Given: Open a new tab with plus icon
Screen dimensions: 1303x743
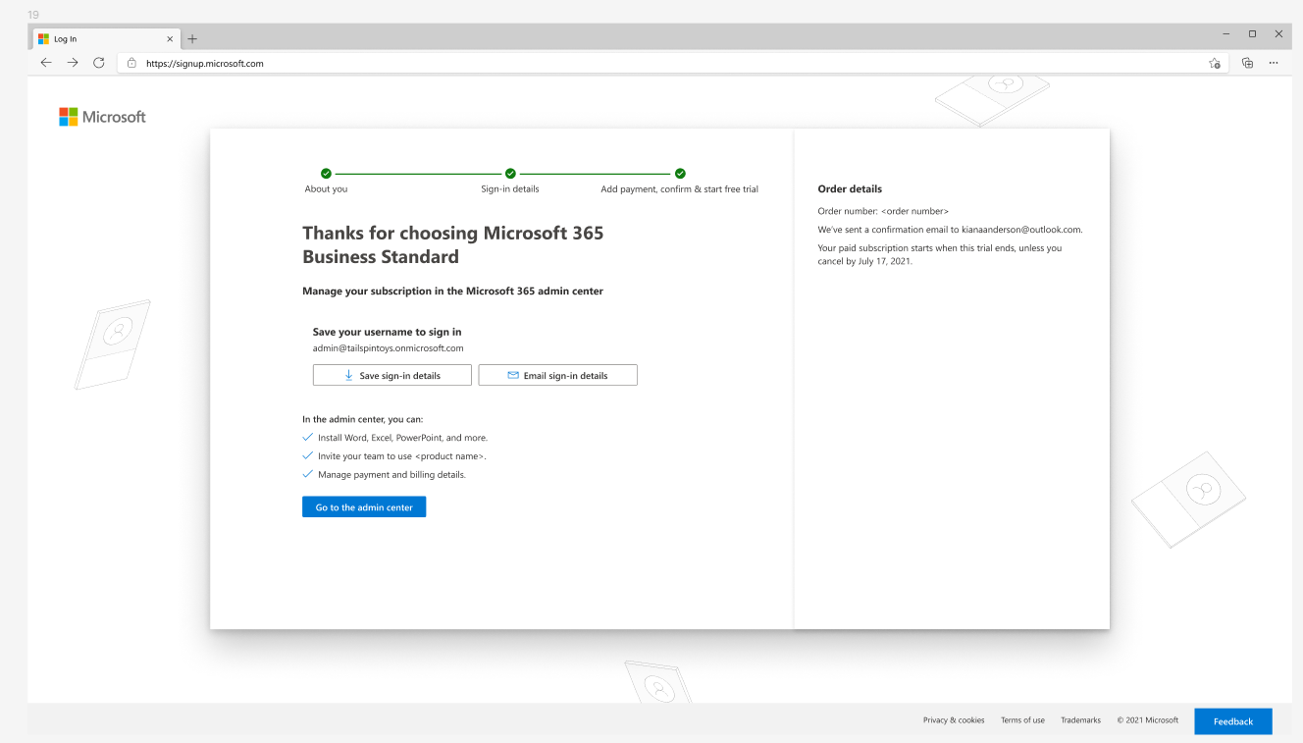Looking at the screenshot, I should coord(192,39).
